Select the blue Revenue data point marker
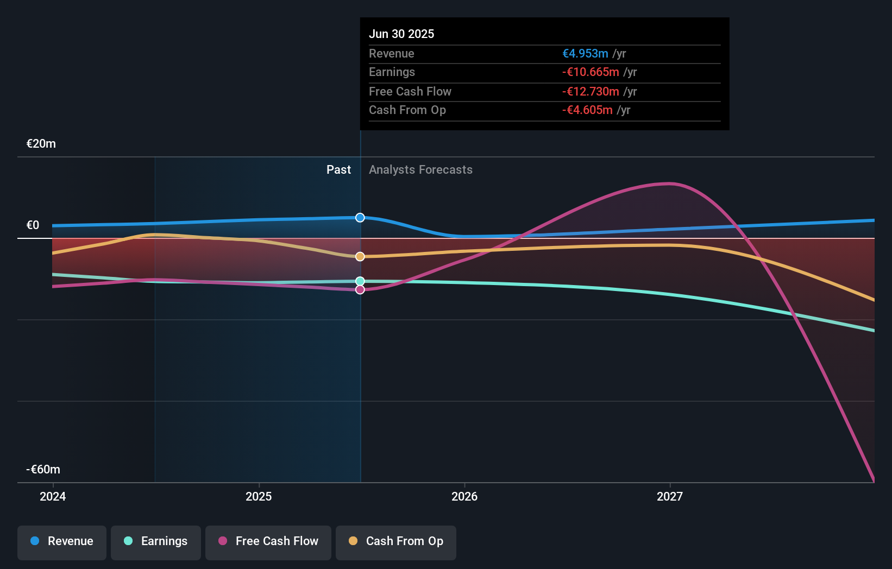Viewport: 892px width, 569px height. pos(360,218)
